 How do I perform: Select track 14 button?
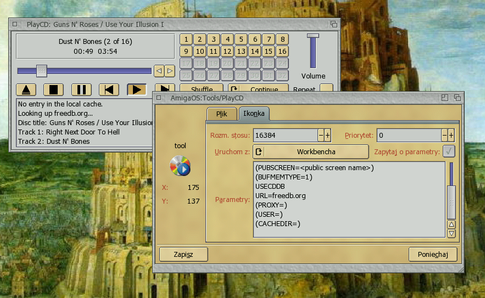pos(255,52)
